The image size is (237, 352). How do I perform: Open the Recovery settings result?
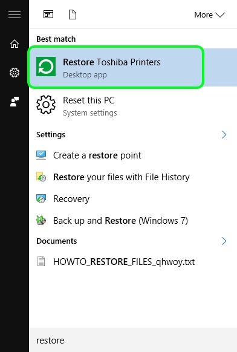click(133, 199)
